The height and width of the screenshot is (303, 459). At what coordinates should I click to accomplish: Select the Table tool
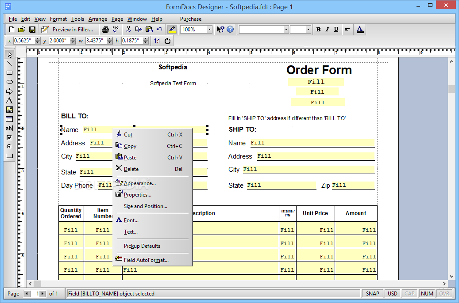[9, 119]
